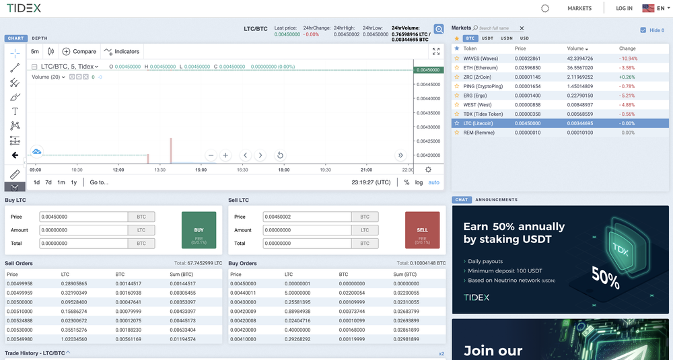The width and height of the screenshot is (673, 360).
Task: Switch to the USDN markets tab
Action: click(507, 38)
